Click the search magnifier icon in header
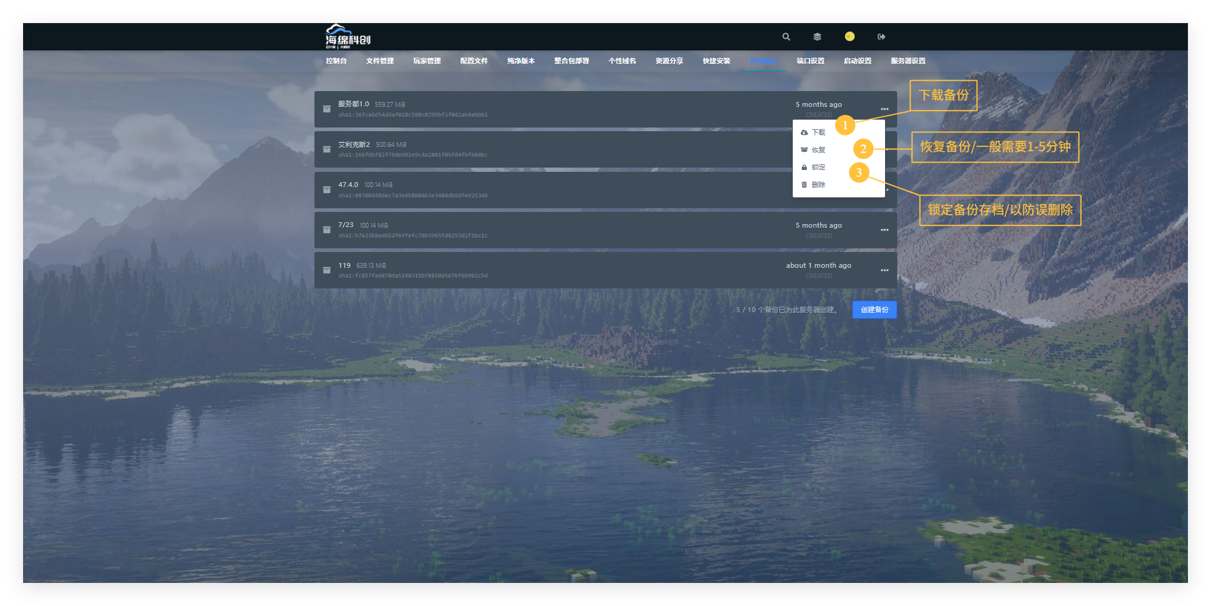Viewport: 1211px width, 606px height. (x=786, y=37)
